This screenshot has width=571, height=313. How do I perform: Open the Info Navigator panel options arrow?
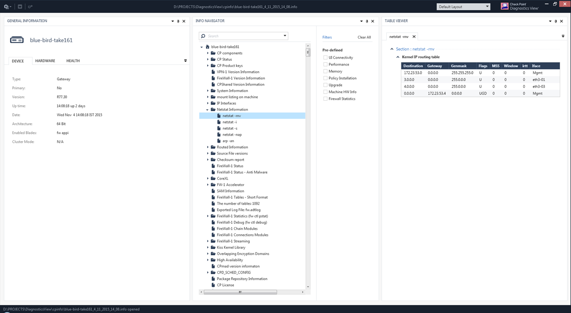(362, 21)
